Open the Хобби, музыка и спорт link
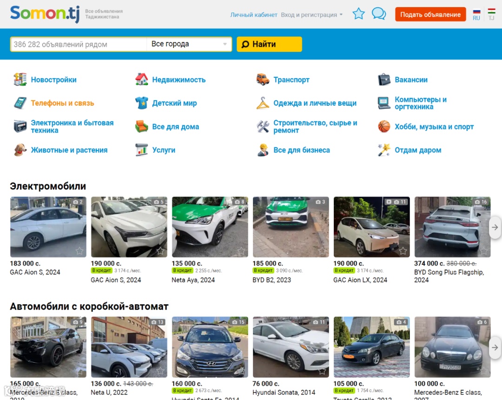This screenshot has width=502, height=400. pos(434,126)
